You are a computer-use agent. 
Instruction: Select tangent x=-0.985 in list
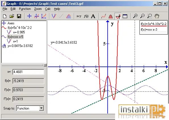click(x=19, y=32)
